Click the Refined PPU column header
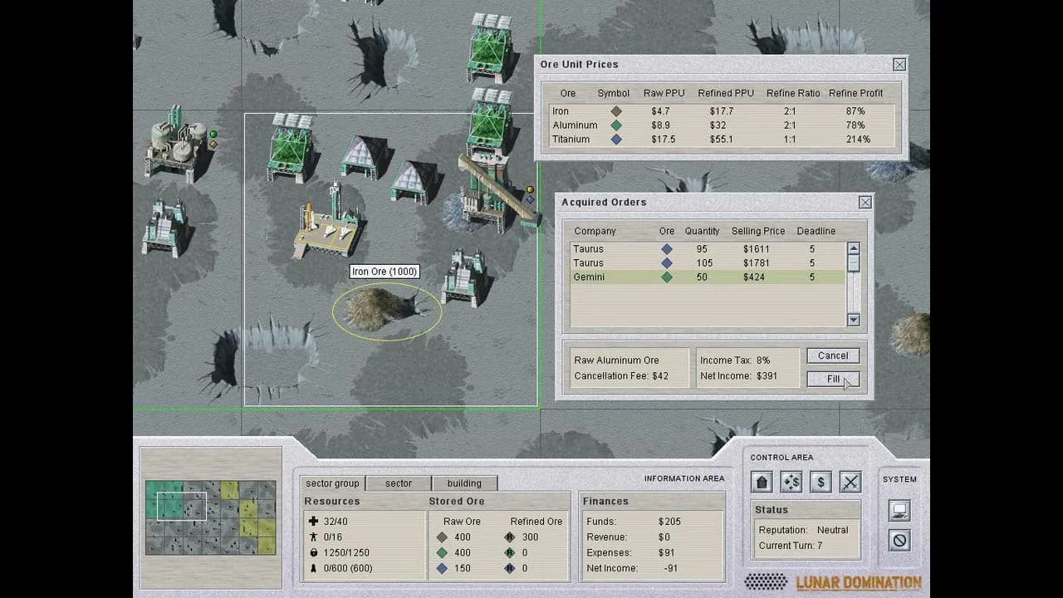This screenshot has width=1063, height=598. (726, 94)
